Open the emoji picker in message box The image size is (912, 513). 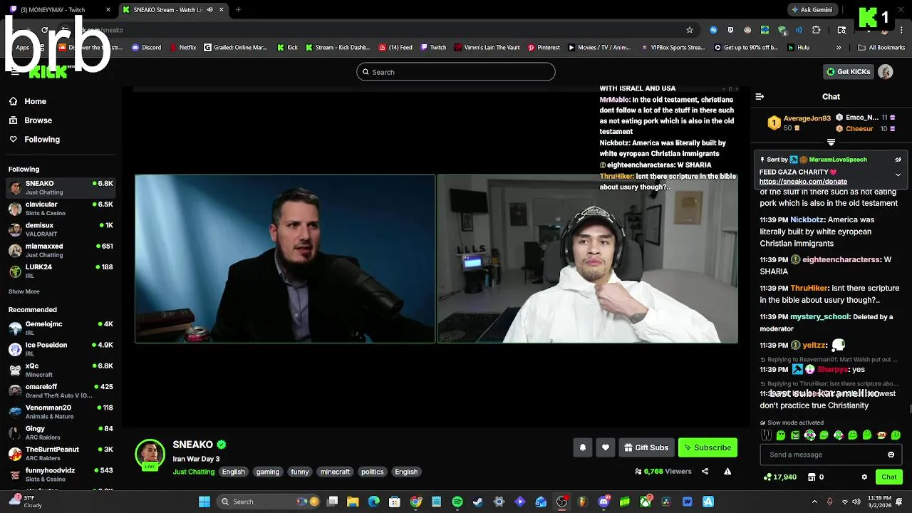(891, 455)
